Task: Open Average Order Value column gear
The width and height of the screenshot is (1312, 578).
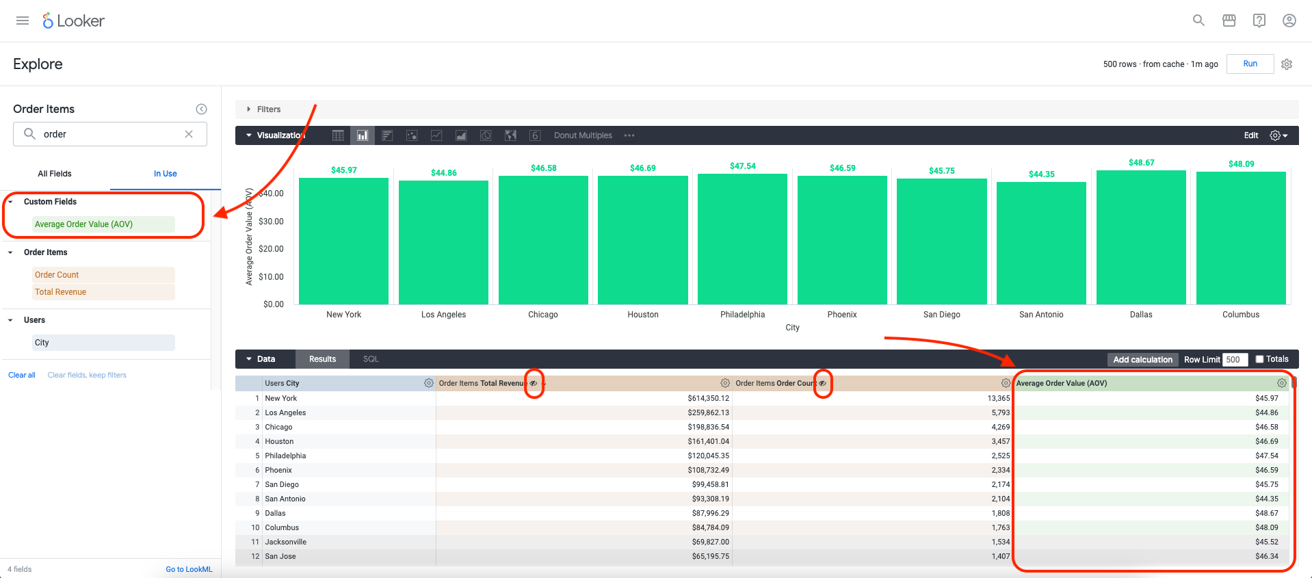Action: point(1282,383)
